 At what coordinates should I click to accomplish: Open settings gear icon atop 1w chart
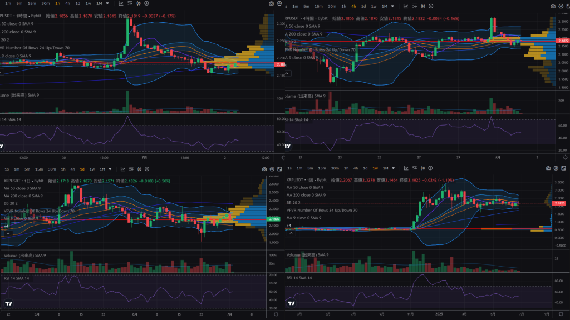[x=556, y=168]
